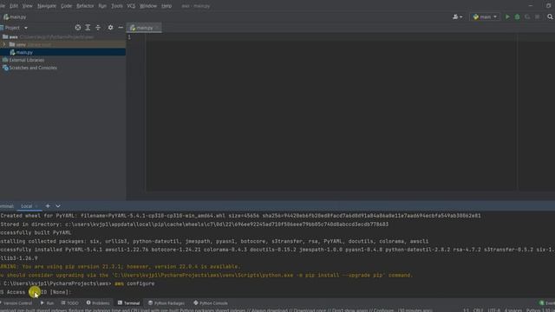
Task: Select the Local terminal tab
Action: pyautogui.click(x=27, y=206)
